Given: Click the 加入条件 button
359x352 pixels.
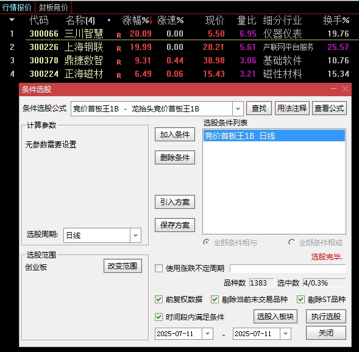Looking at the screenshot, I should coord(175,134).
